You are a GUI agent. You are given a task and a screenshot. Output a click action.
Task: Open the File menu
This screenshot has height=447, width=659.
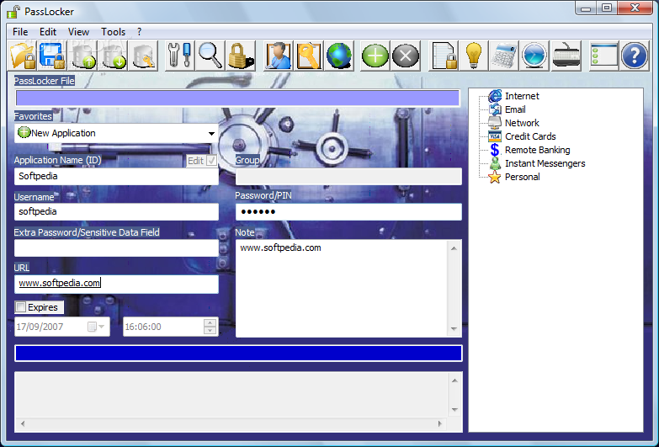coord(20,32)
